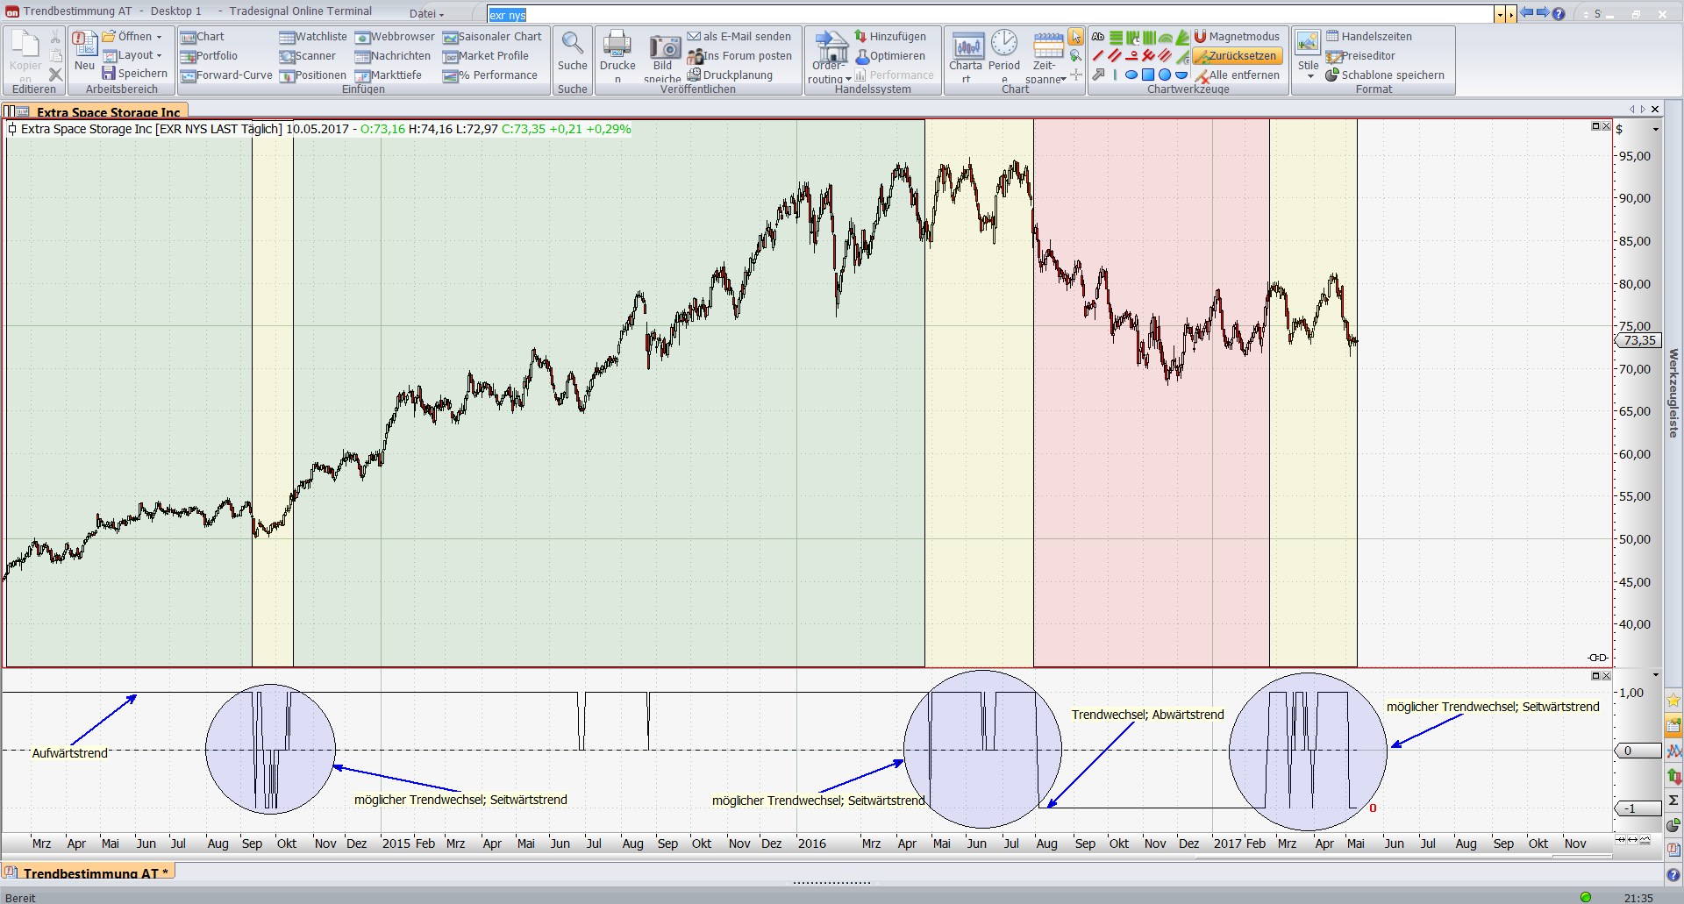Open the Periode clock icon
The image size is (1684, 904).
(1004, 44)
